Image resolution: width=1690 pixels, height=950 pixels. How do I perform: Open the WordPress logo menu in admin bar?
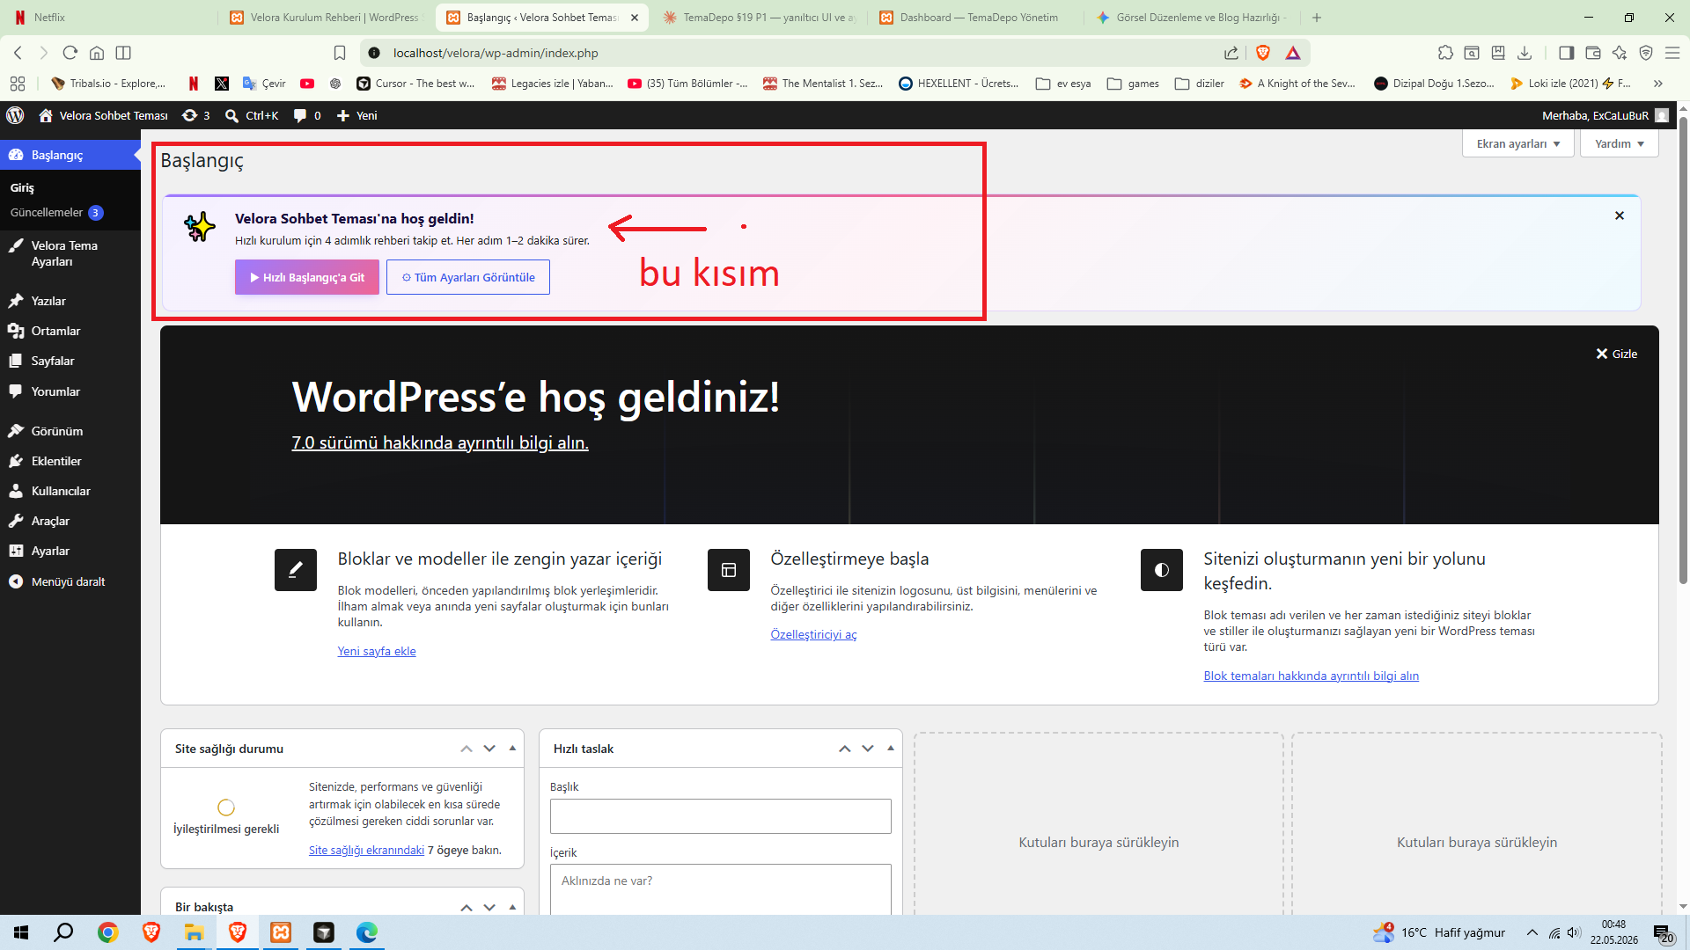coord(15,115)
